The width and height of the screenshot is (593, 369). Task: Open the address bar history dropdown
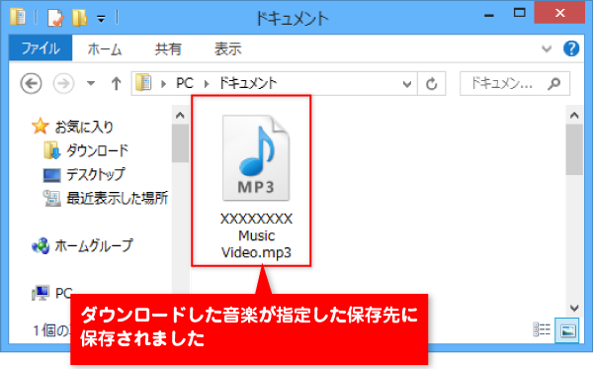coord(407,83)
